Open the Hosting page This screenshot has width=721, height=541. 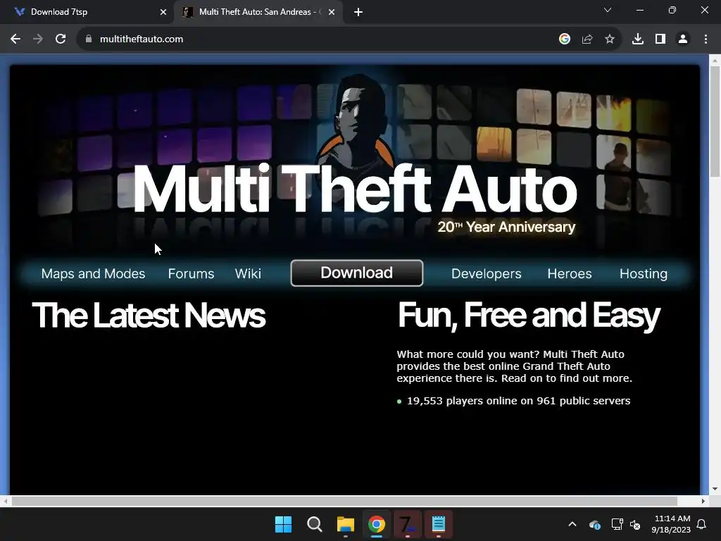pos(644,274)
